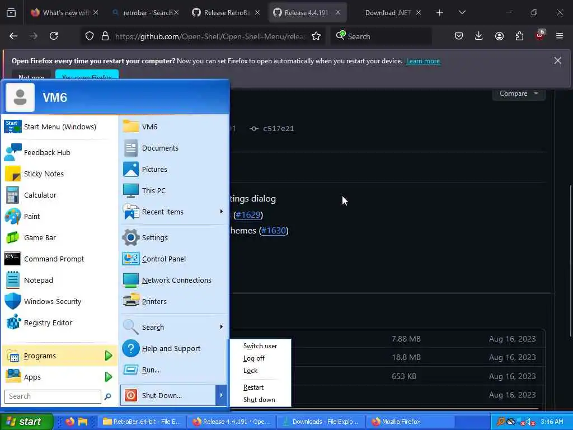Open Settings from start menu
Screen dimensions: 573x430
(174, 237)
